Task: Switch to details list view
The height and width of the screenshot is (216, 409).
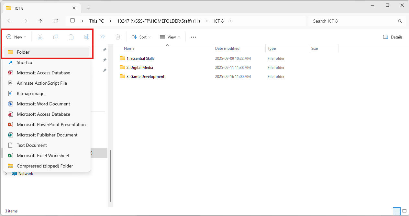Action: point(397,211)
